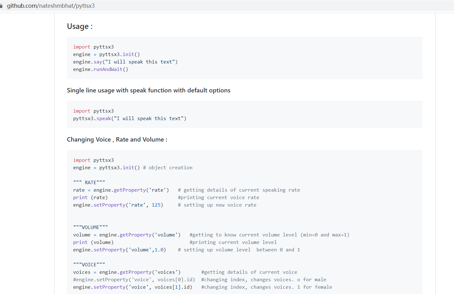Click comment ending "1 for female"
Image resolution: width=454 pixels, height=294 pixels.
pos(267,287)
